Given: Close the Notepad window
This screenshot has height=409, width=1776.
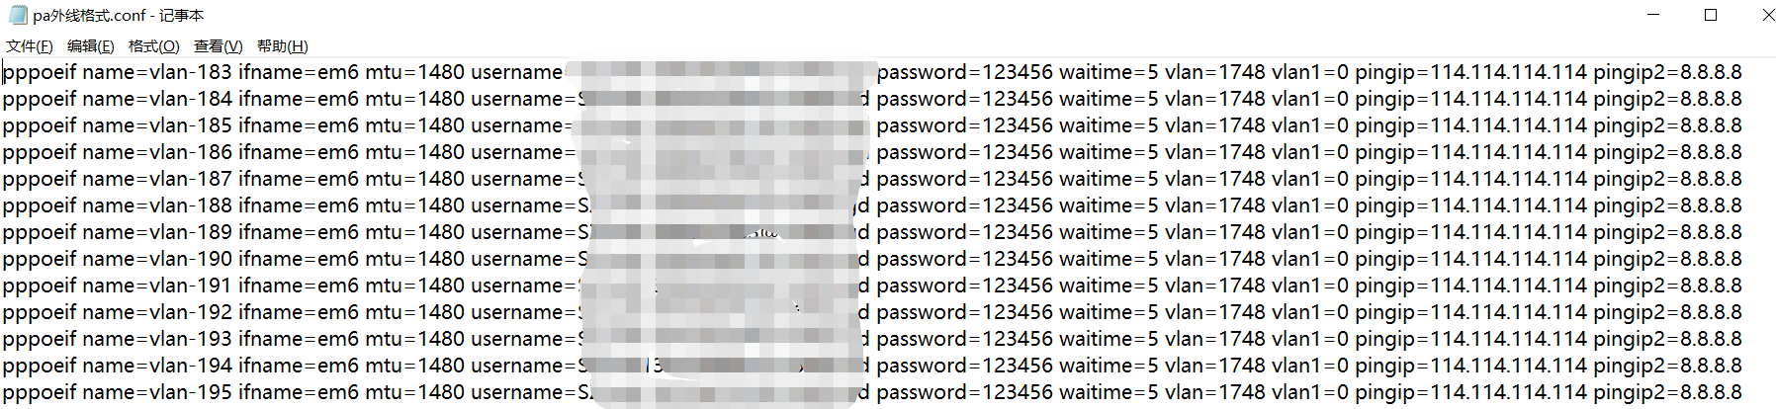Looking at the screenshot, I should point(1768,15).
